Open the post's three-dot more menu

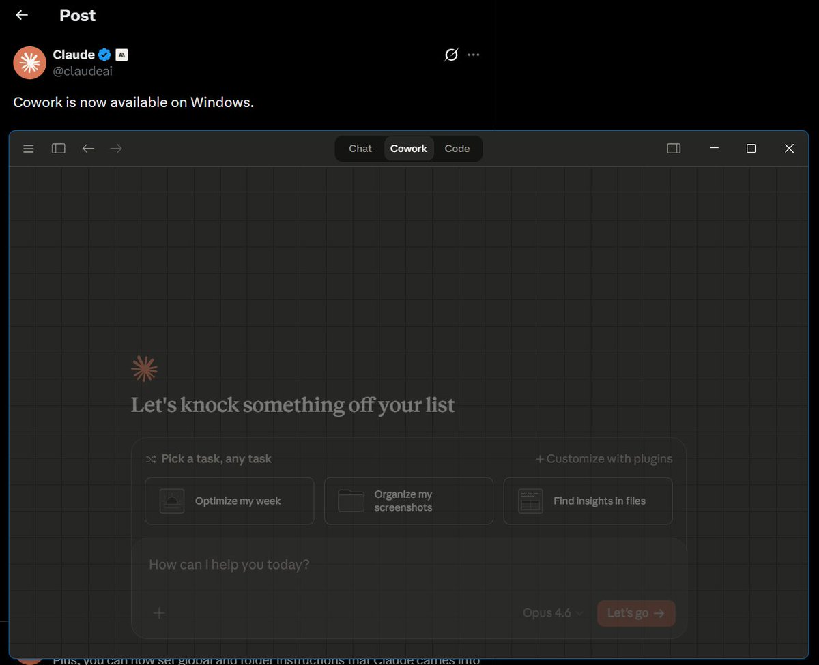click(474, 55)
